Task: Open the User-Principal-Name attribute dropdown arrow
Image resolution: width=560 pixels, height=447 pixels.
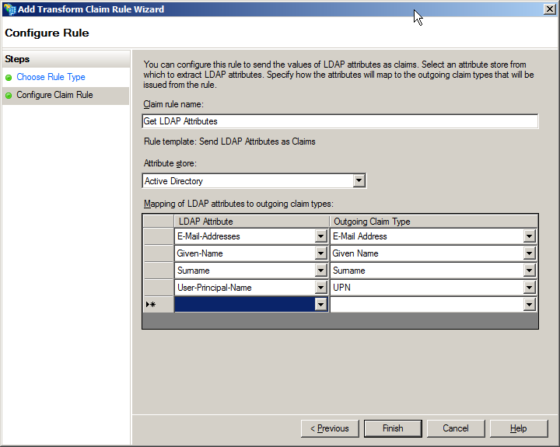Action: pyautogui.click(x=320, y=288)
